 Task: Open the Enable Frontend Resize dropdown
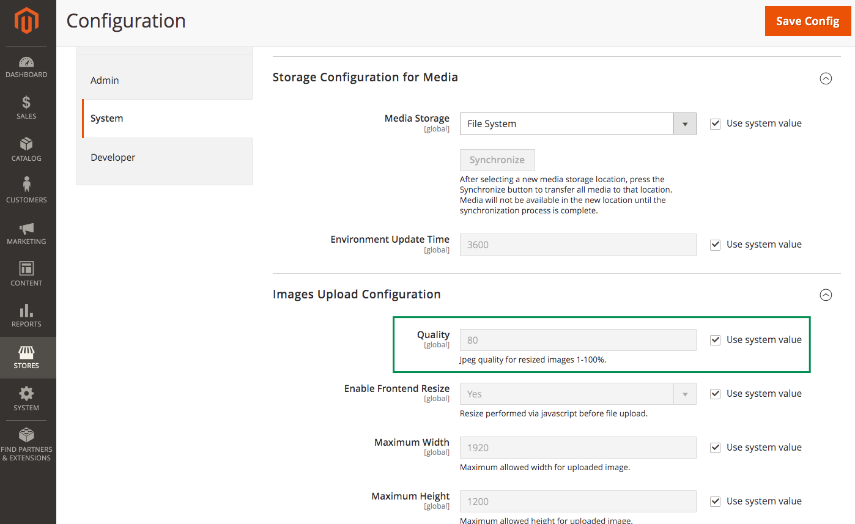[686, 394]
